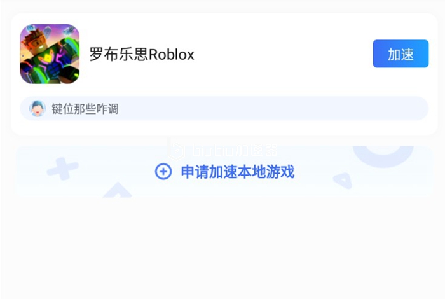Select the Roblox game card background
This screenshot has height=299, width=445.
[x=224, y=74]
